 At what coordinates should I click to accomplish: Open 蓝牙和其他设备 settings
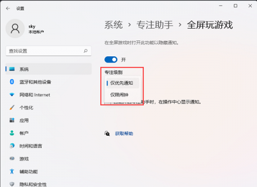pos(49,82)
